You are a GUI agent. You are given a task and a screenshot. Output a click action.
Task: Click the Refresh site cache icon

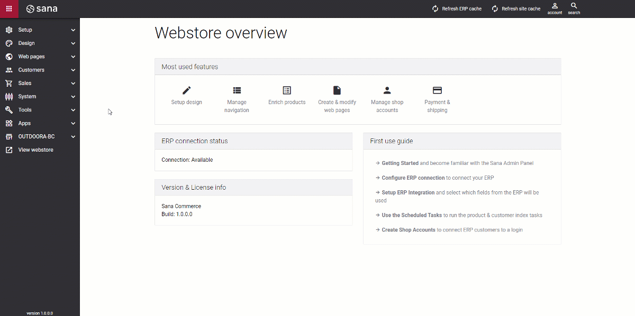(x=495, y=8)
